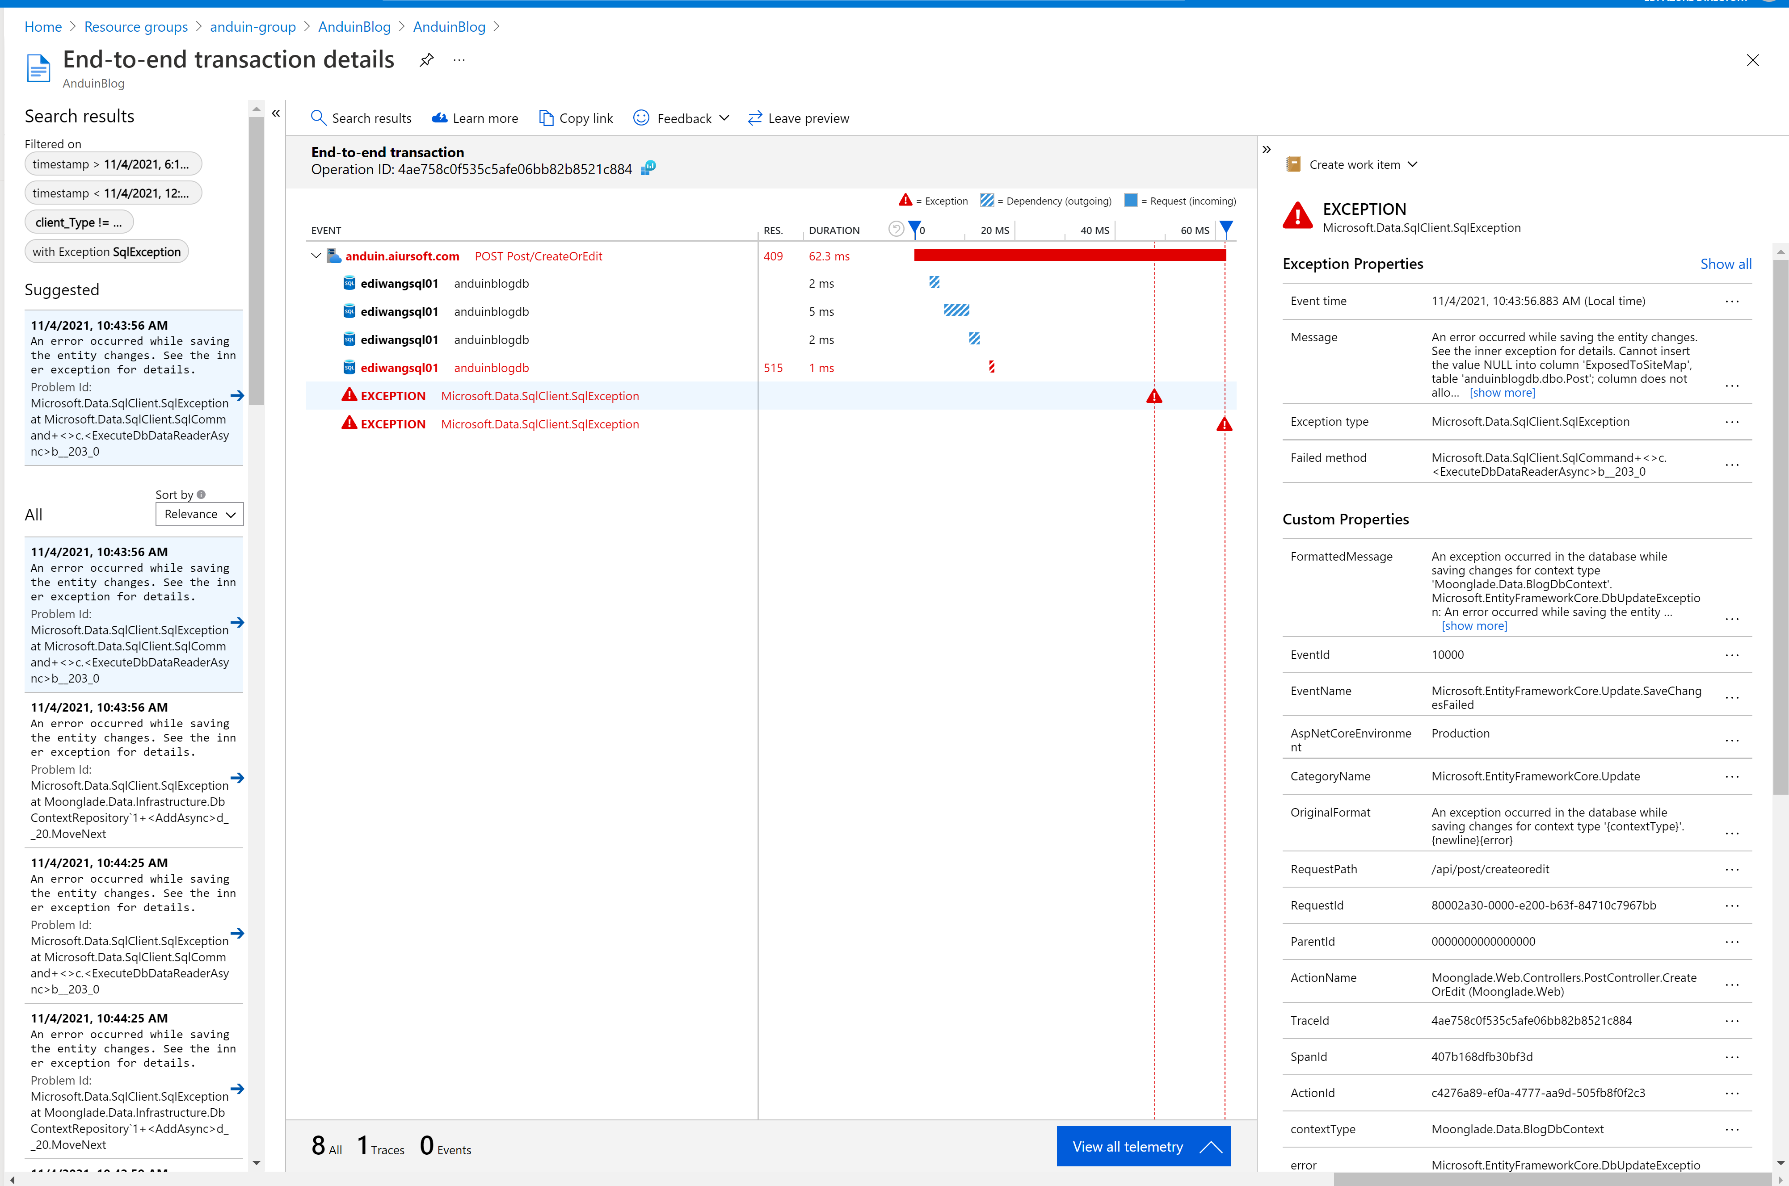Image resolution: width=1789 pixels, height=1186 pixels.
Task: Click Leave preview
Action: [798, 118]
